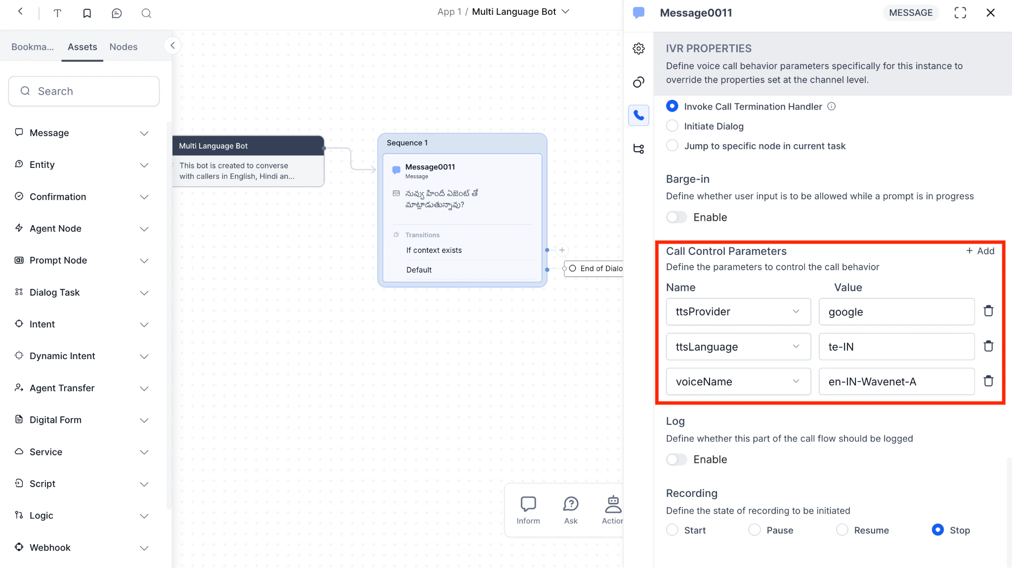Click the te-IN value input field
This screenshot has width=1012, height=568.
pos(896,347)
